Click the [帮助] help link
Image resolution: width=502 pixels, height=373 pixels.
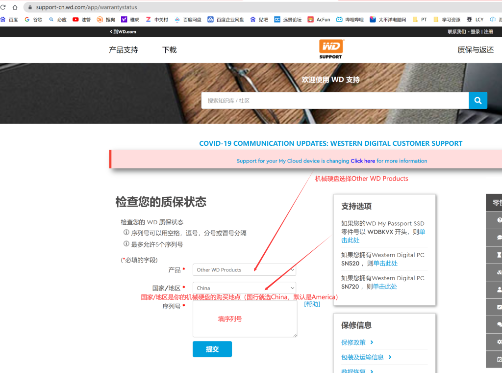coord(312,304)
